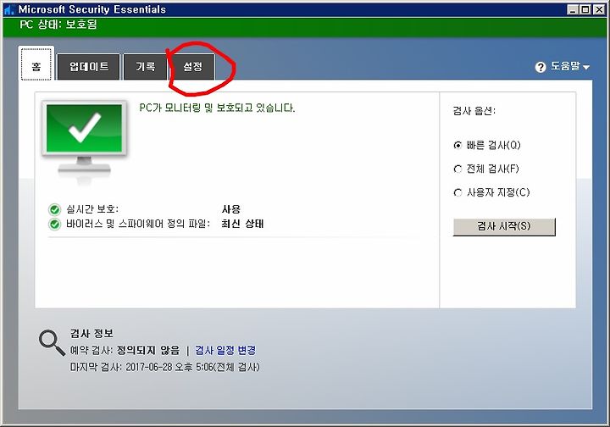610x427 pixels.
Task: Click the 실시간 보호 green check icon
Action: [x=54, y=209]
